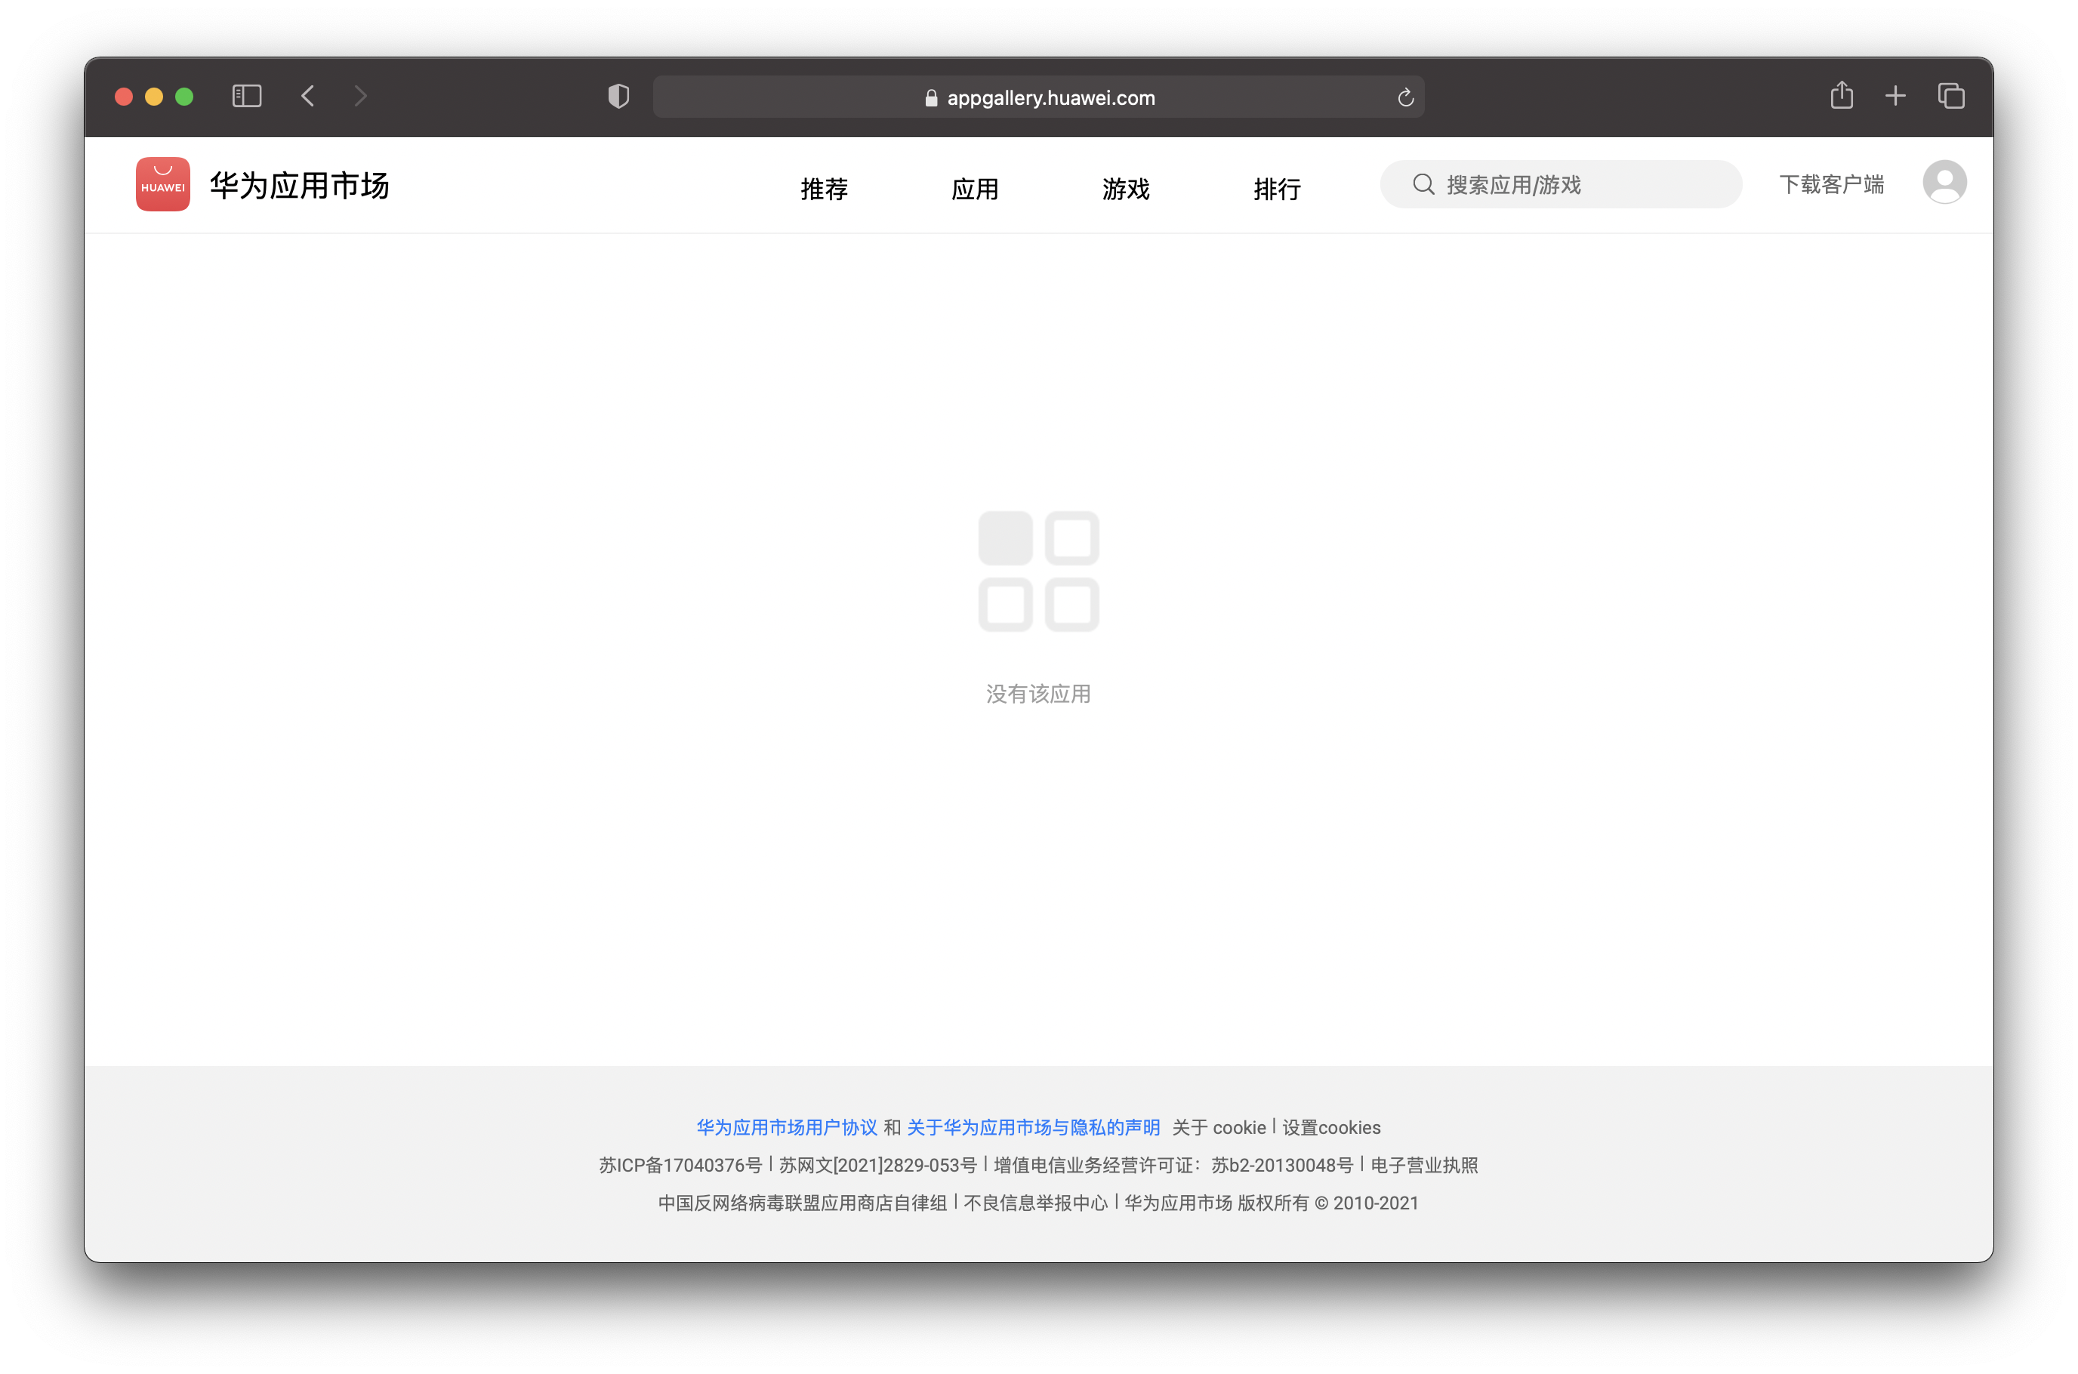Screen dimensions: 2078x1374
Task: Click the search magnifier icon
Action: point(1423,184)
